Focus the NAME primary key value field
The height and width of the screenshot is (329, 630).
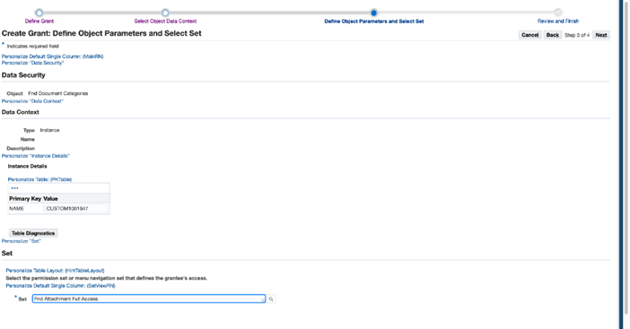(76, 209)
